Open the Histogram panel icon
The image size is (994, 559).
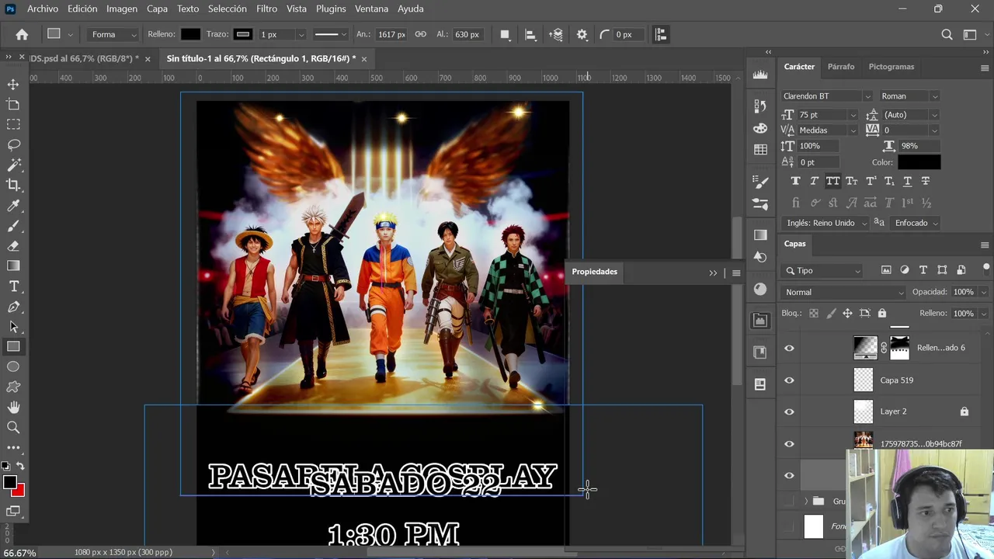click(x=760, y=75)
